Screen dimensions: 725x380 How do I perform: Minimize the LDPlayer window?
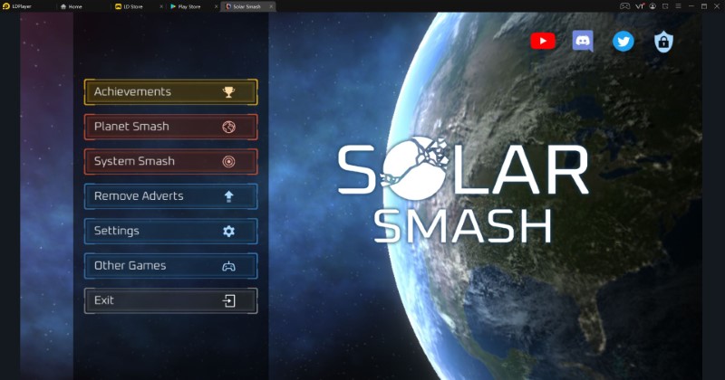tap(691, 6)
